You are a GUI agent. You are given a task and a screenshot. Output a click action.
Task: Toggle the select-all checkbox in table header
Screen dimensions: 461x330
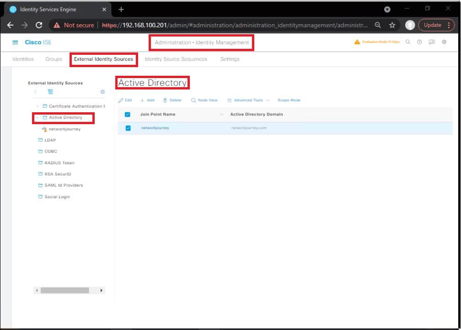point(127,115)
